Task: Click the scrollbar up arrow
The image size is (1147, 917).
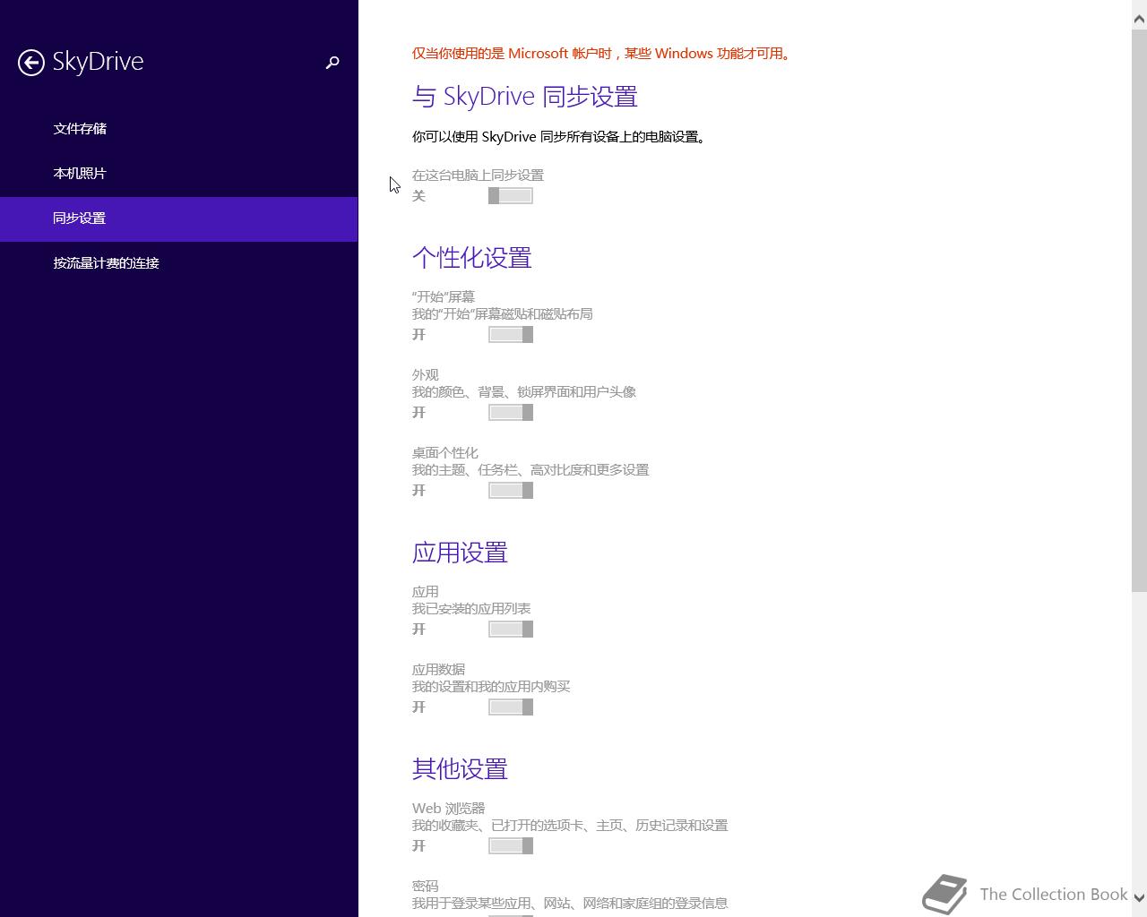Action: (x=1139, y=19)
